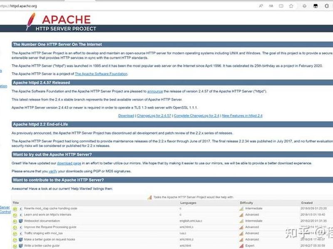Click the refresh-shaped icon at toolbar right
Viewport: 333px width, 249px height.
click(327, 6)
